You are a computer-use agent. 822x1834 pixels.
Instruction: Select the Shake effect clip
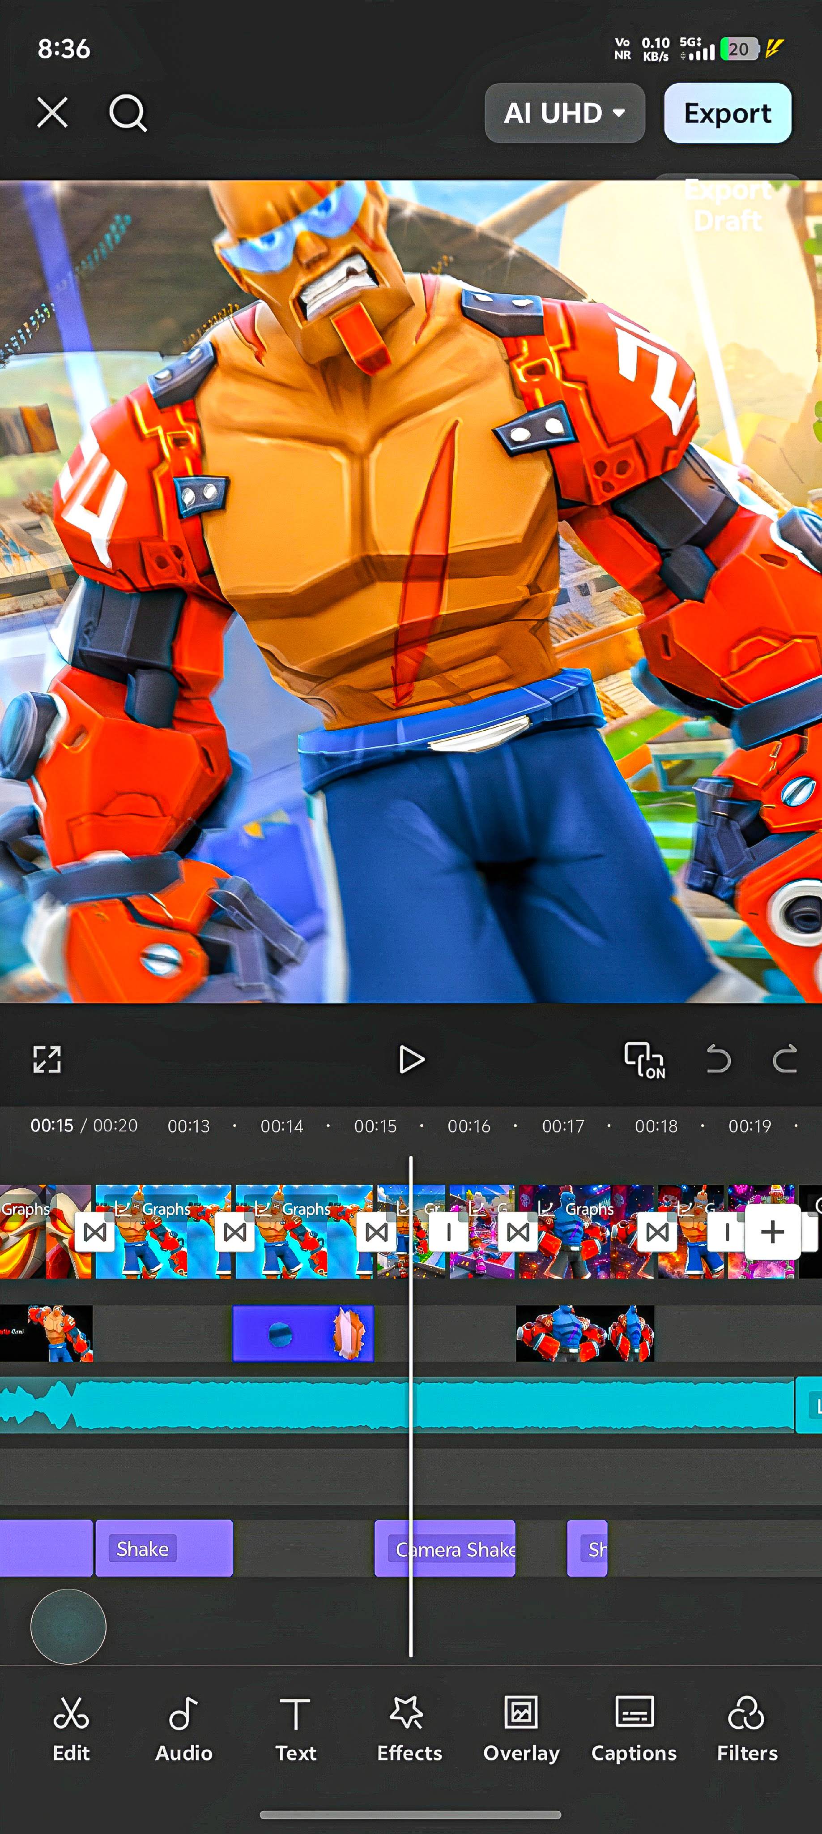pyautogui.click(x=164, y=1548)
